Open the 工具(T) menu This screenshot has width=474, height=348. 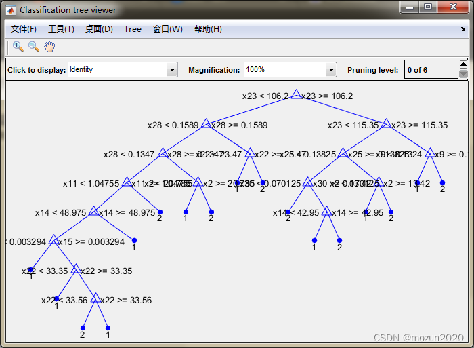[x=61, y=29]
